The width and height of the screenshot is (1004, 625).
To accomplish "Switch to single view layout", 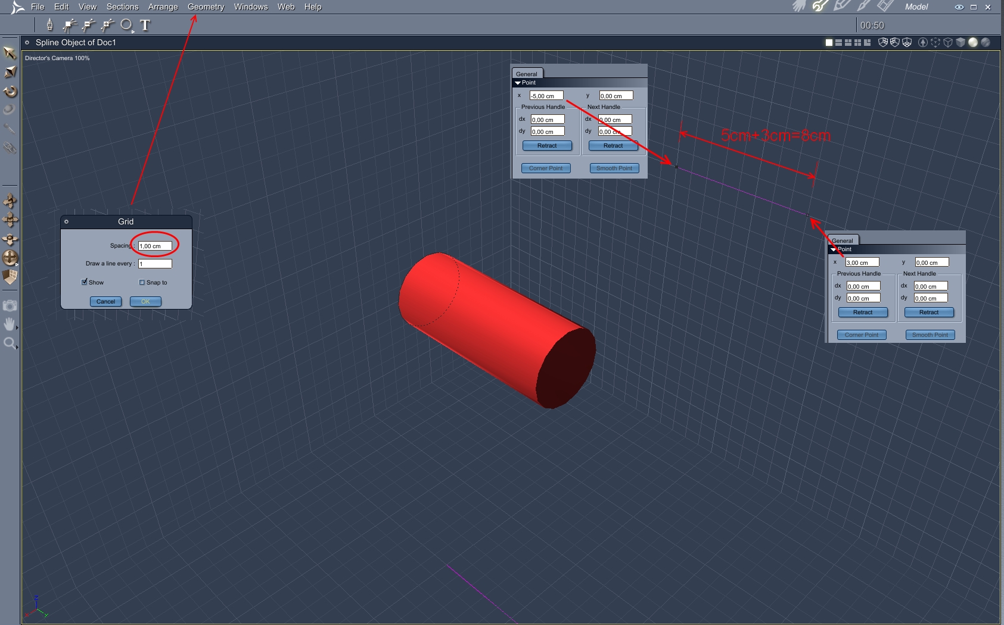I will 828,42.
